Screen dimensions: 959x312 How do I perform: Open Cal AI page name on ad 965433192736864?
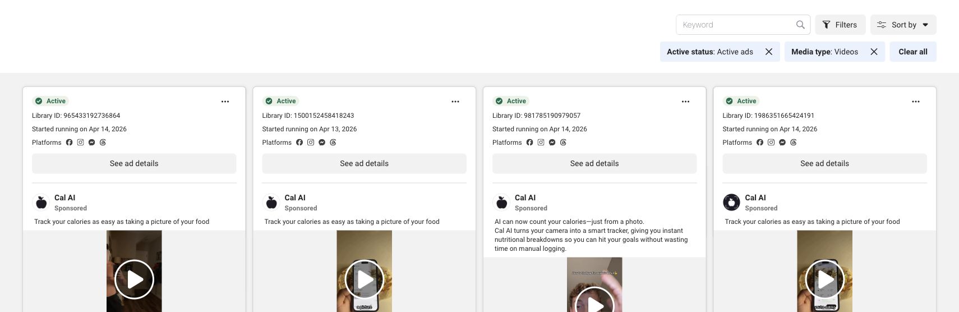64,198
